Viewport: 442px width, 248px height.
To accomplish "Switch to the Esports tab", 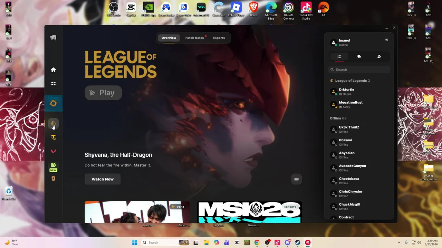I will click(219, 38).
